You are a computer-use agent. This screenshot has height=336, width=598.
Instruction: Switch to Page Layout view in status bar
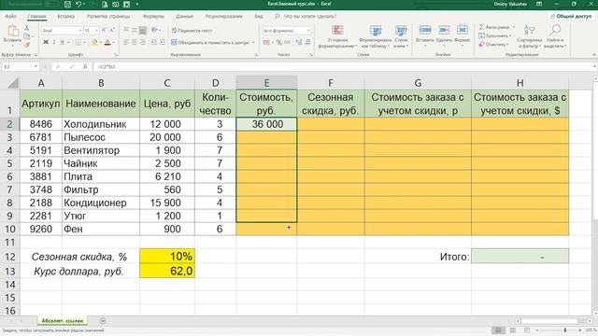513,329
